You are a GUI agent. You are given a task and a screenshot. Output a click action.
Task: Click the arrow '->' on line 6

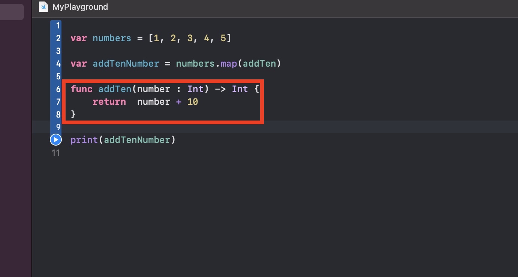(x=220, y=89)
